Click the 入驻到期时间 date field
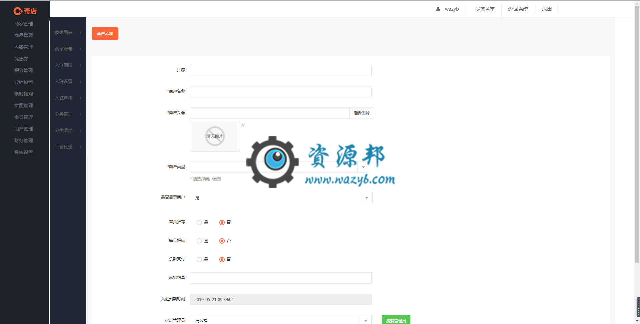640x324 pixels. pos(281,299)
